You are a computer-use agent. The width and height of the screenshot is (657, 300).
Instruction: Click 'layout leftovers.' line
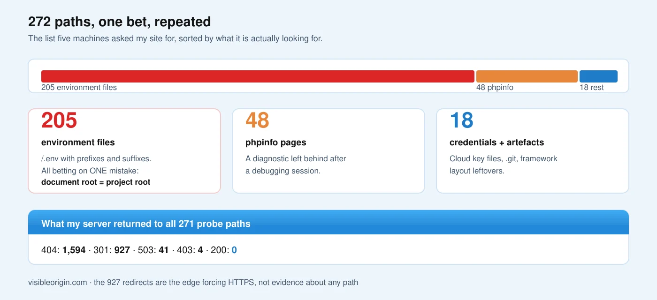[477, 171]
